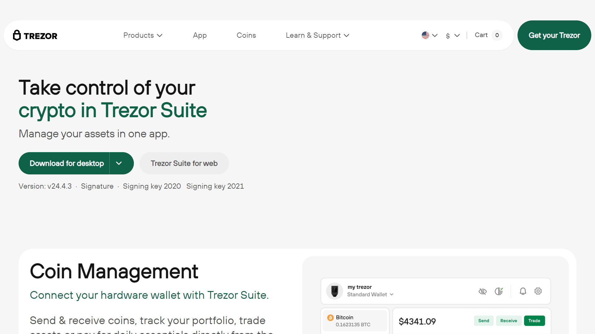Click the US flag language icon
This screenshot has width=595, height=334.
(425, 35)
